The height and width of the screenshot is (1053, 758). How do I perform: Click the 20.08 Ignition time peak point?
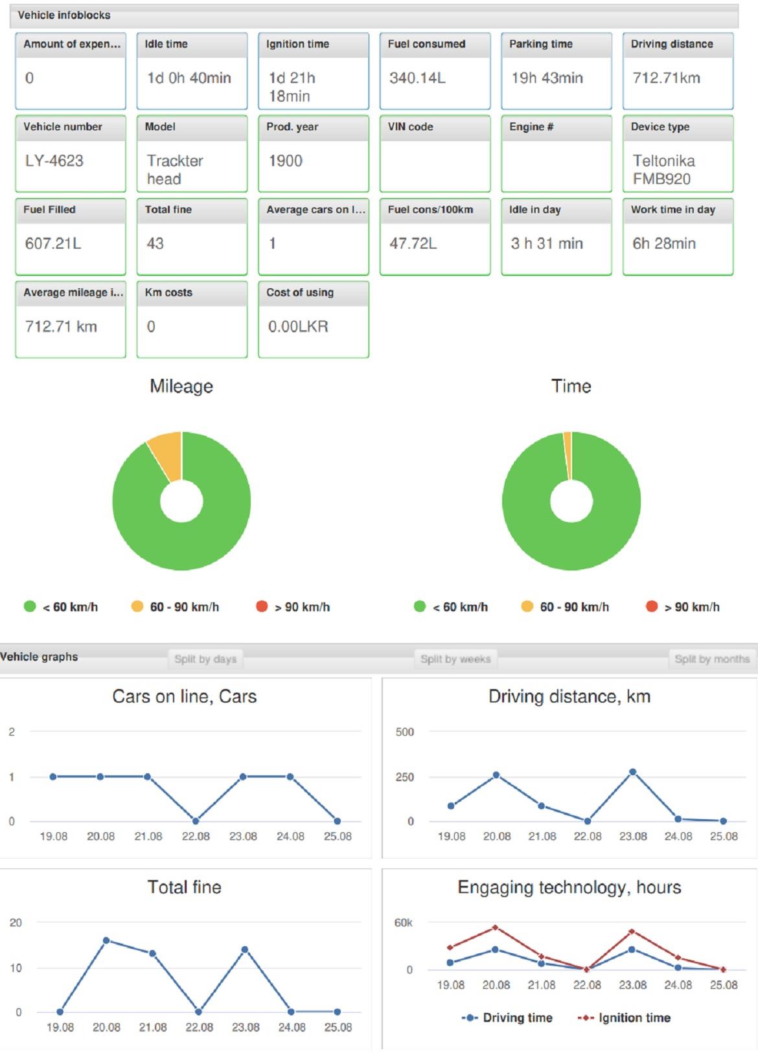pyautogui.click(x=496, y=927)
